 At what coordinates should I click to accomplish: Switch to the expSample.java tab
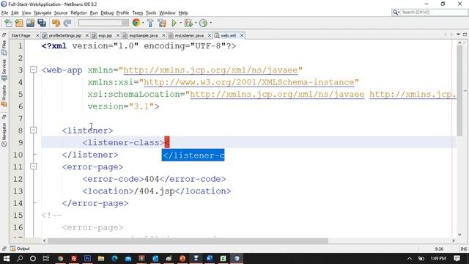point(144,36)
